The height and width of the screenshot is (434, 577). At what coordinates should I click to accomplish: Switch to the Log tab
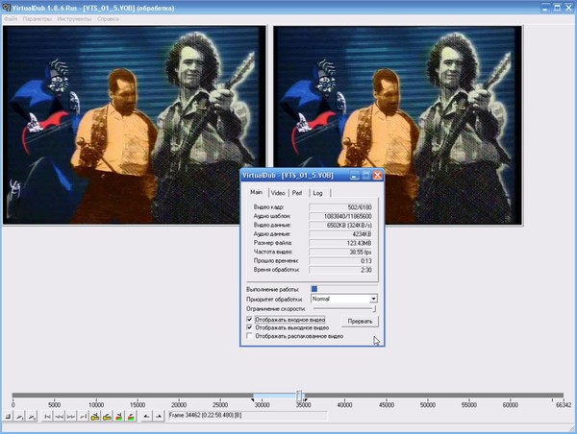click(318, 193)
